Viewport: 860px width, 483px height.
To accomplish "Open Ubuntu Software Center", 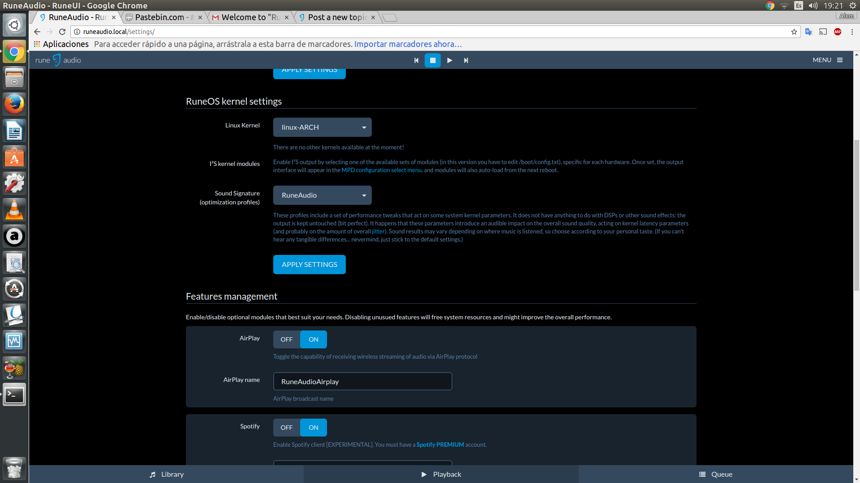I will pyautogui.click(x=14, y=157).
